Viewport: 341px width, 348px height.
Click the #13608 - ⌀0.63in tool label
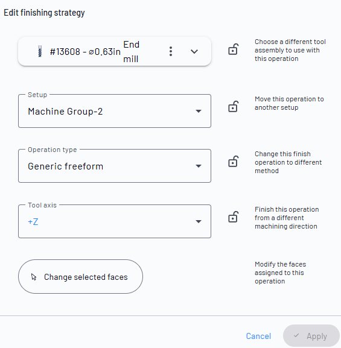coord(85,52)
